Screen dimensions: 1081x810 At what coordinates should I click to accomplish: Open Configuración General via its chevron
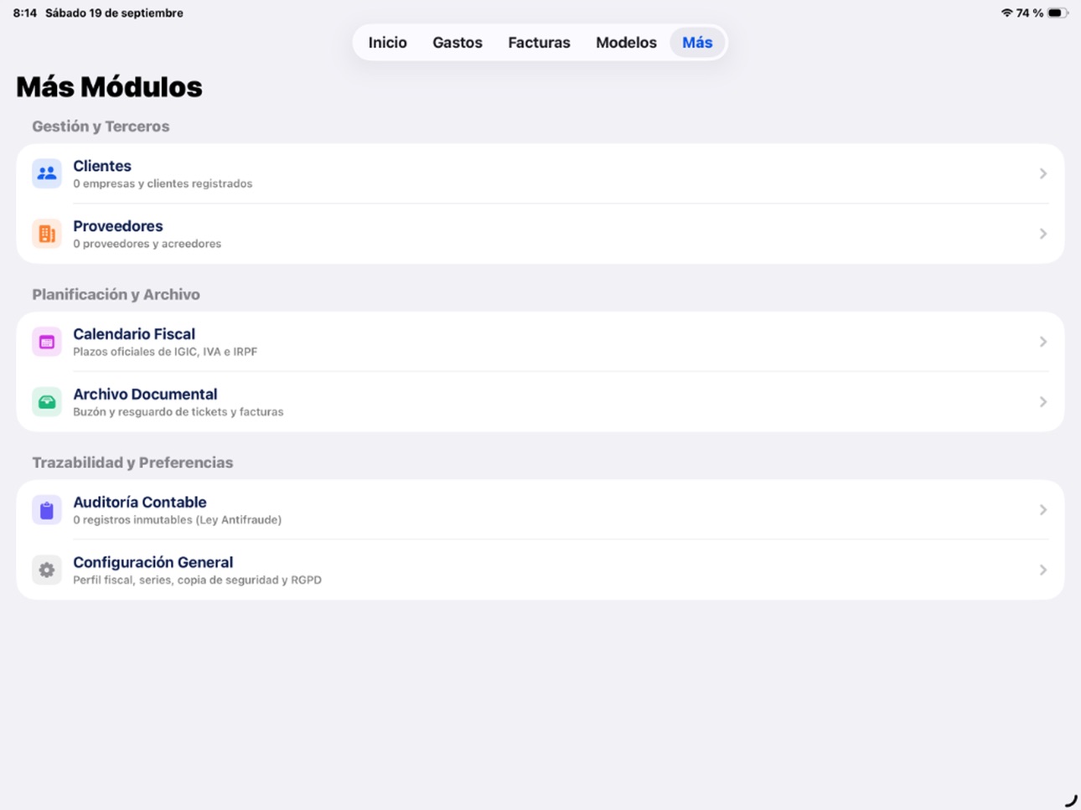(x=1043, y=570)
